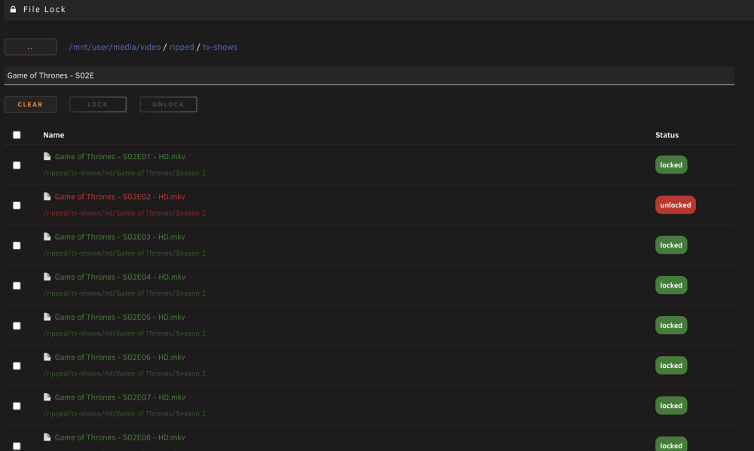Open the 'tv-shows' breadcrumb link
754x451 pixels.
tap(219, 47)
